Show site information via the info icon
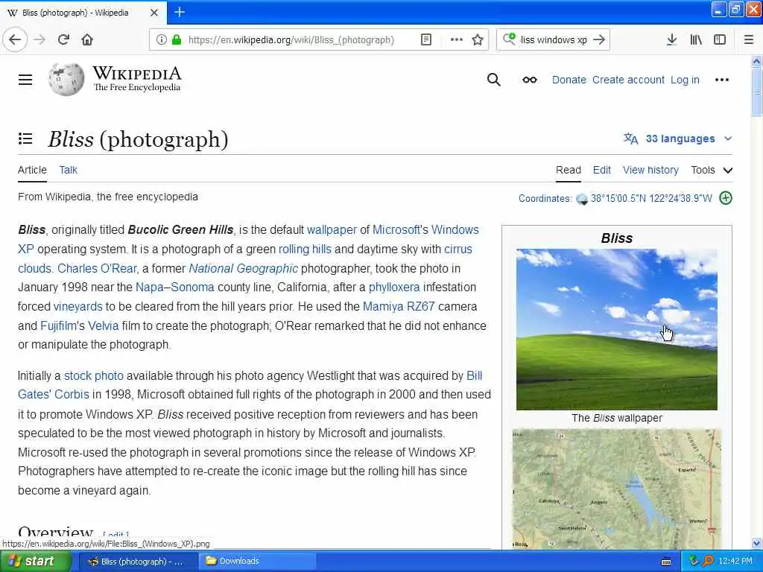This screenshot has height=572, width=763. pos(162,40)
